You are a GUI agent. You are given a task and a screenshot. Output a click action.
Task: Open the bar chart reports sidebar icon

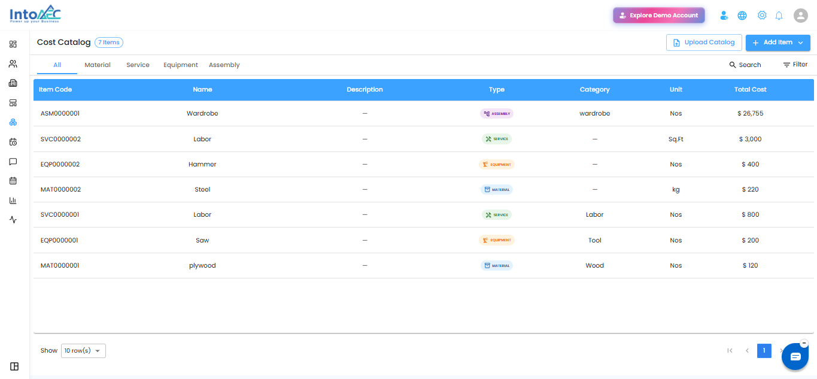pos(13,201)
